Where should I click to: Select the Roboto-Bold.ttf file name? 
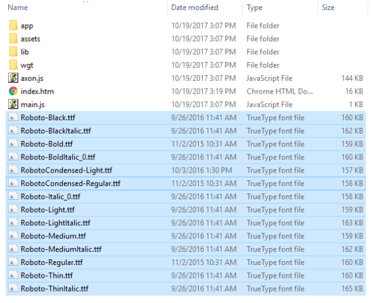click(47, 144)
